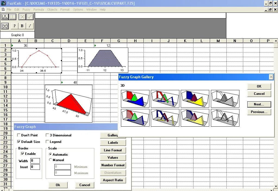Click the crossed-box toolbar icon
The width and height of the screenshot is (278, 191).
5,26
